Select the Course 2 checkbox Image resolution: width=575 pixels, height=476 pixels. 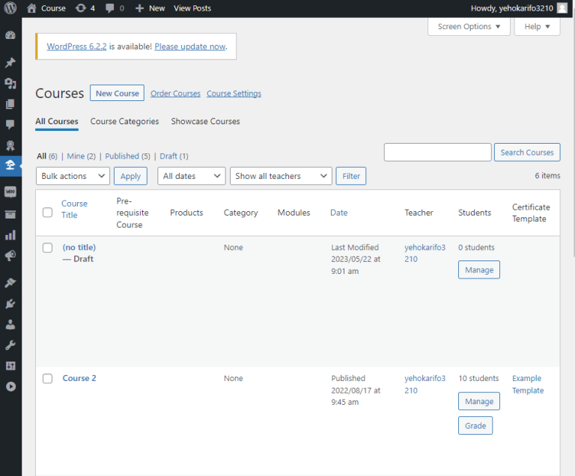click(x=48, y=379)
